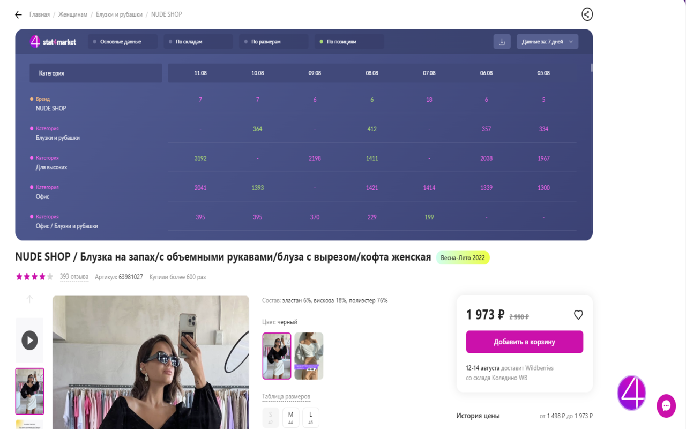
Task: Open Женщинам breadcrumb link
Action: (x=73, y=14)
